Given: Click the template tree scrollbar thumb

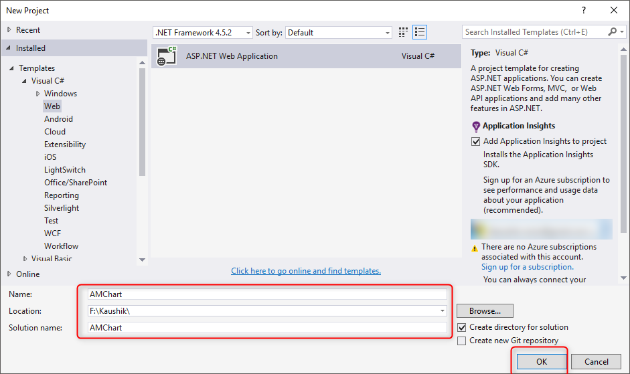Looking at the screenshot, I should click(142, 122).
